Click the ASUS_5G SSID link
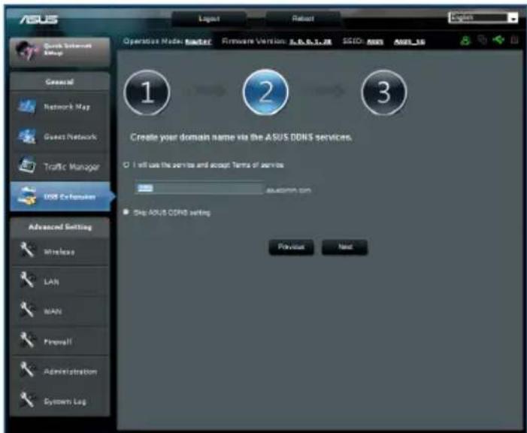 (410, 41)
